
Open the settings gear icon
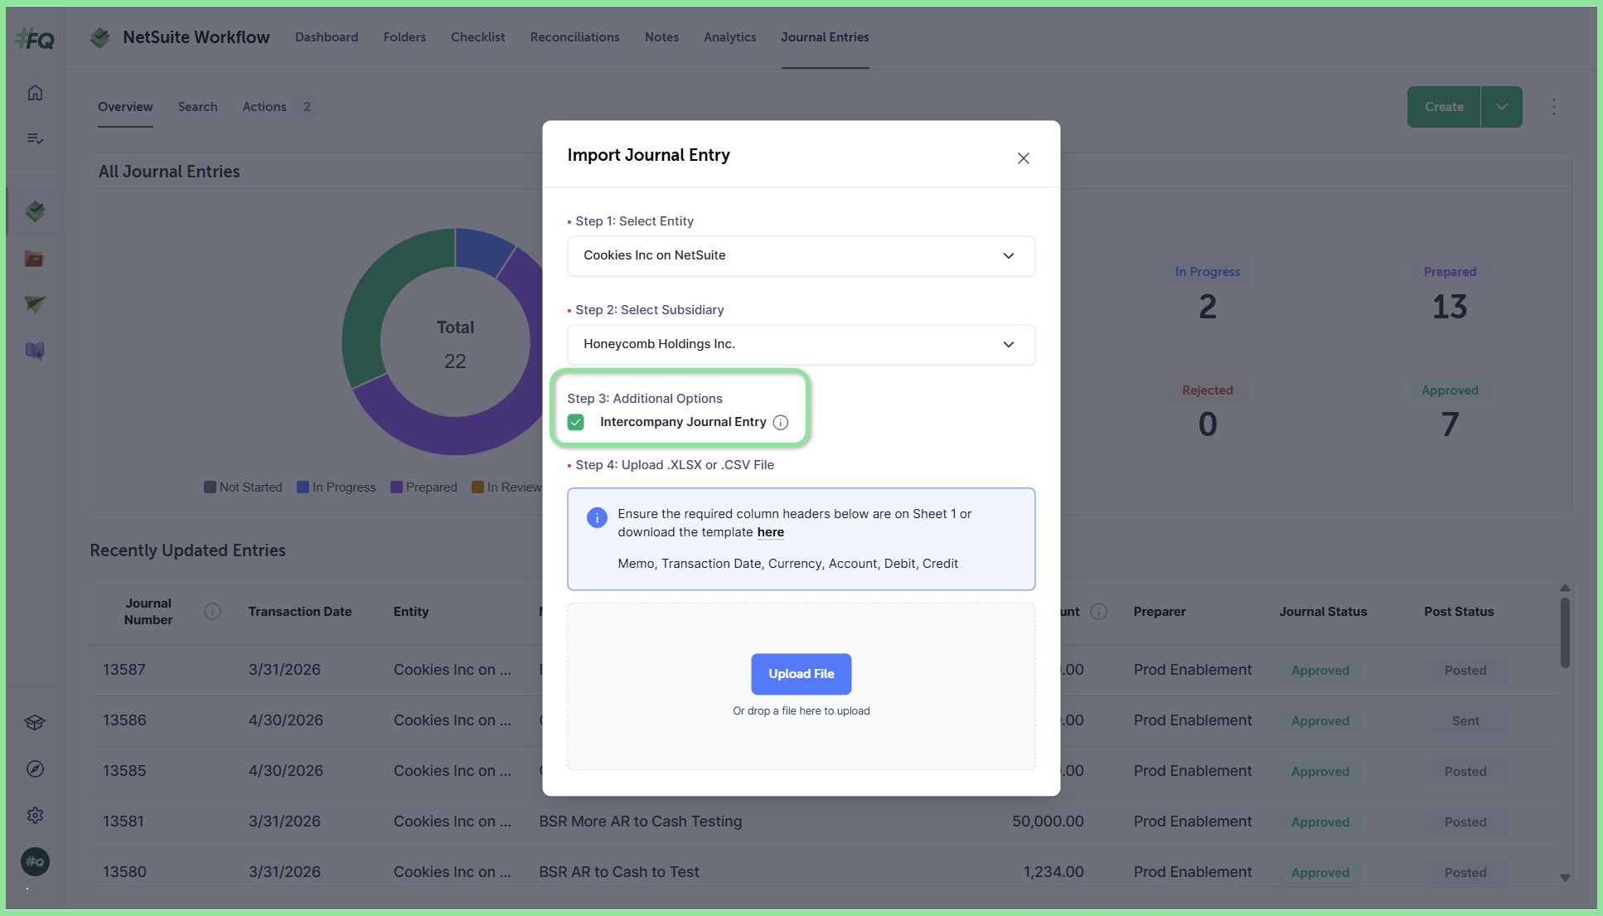[35, 816]
